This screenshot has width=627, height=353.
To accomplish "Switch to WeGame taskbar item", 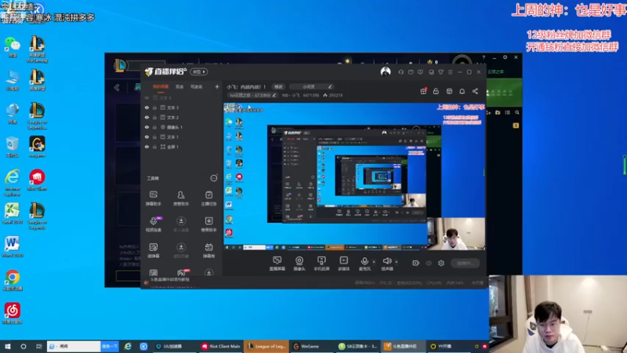I will pos(311,346).
